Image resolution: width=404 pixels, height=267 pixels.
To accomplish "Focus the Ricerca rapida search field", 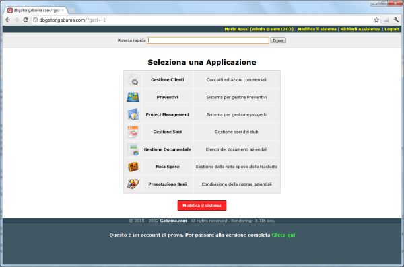I will click(x=208, y=40).
